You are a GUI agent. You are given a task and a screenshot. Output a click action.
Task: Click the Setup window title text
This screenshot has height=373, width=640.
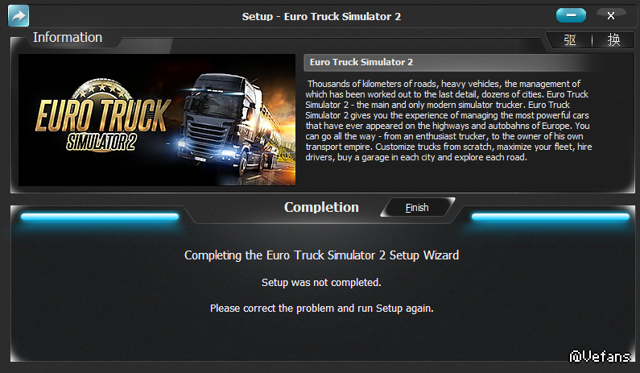321,16
